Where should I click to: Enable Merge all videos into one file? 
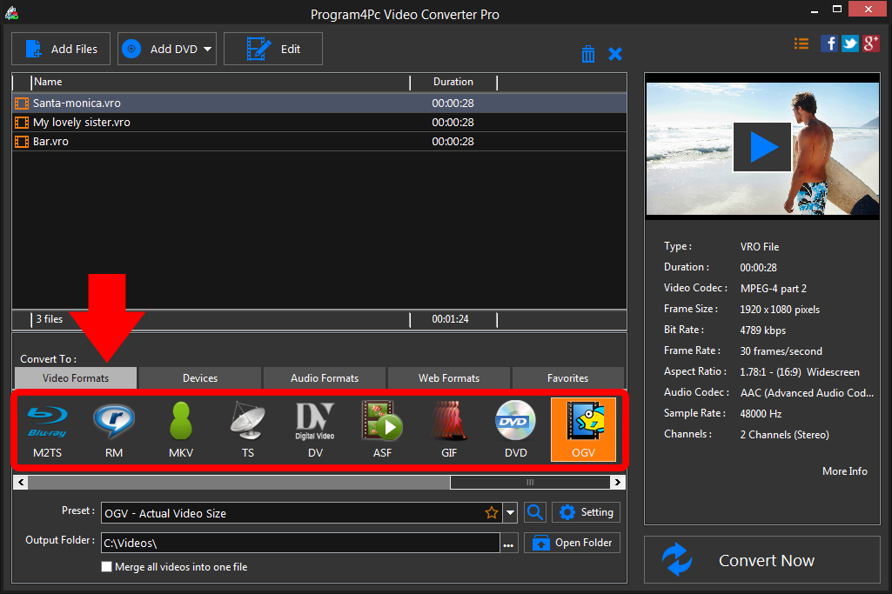[x=107, y=567]
